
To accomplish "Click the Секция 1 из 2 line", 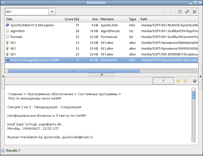I will click(44, 107).
